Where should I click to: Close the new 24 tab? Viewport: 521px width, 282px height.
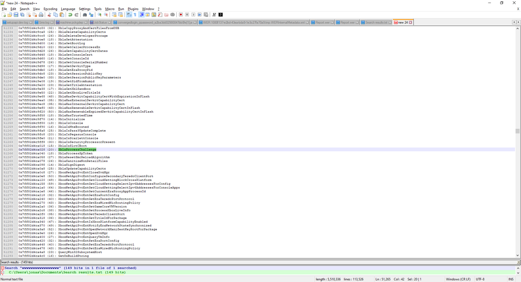pyautogui.click(x=410, y=23)
